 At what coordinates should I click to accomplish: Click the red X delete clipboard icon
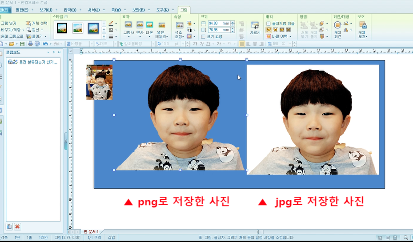point(17,226)
